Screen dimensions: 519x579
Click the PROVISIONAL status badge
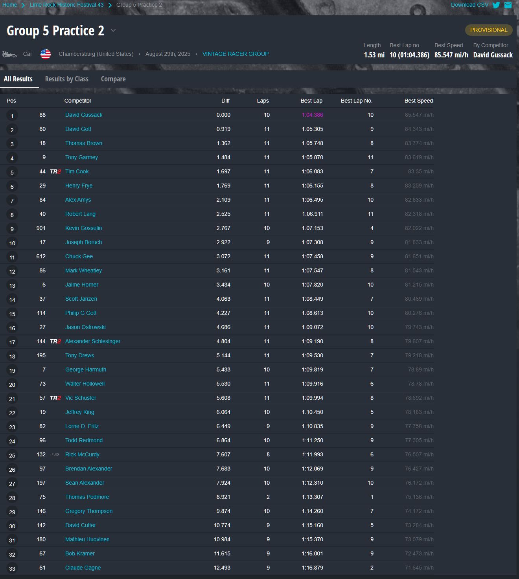click(489, 30)
